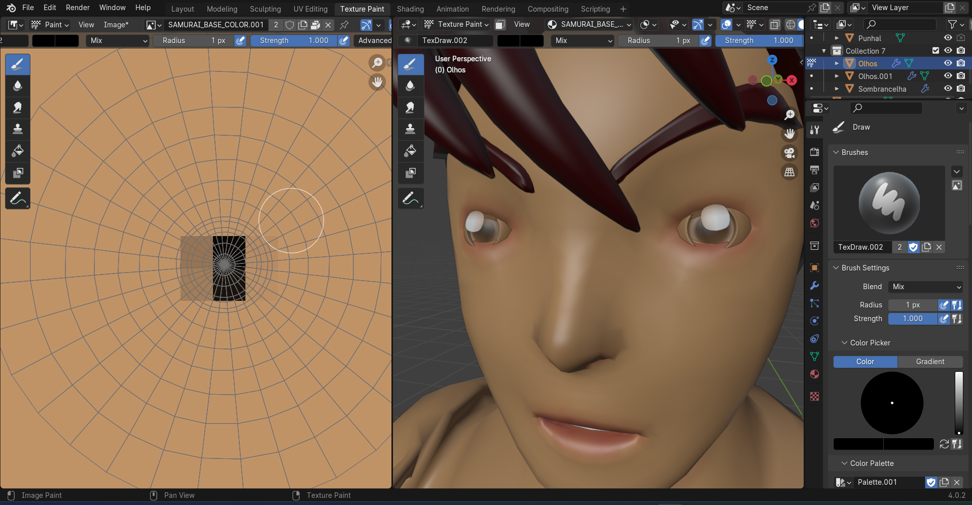Hide the Punhal object in viewport

coord(948,38)
